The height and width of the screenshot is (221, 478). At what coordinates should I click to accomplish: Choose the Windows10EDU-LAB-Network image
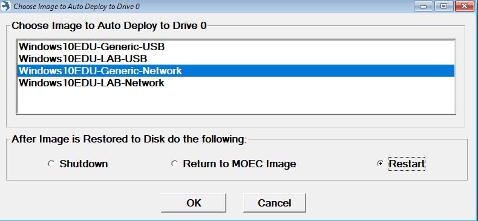pos(235,83)
